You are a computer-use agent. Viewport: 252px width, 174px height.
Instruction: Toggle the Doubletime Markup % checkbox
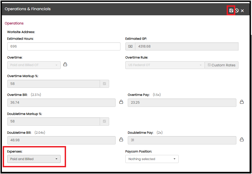(x=105, y=121)
